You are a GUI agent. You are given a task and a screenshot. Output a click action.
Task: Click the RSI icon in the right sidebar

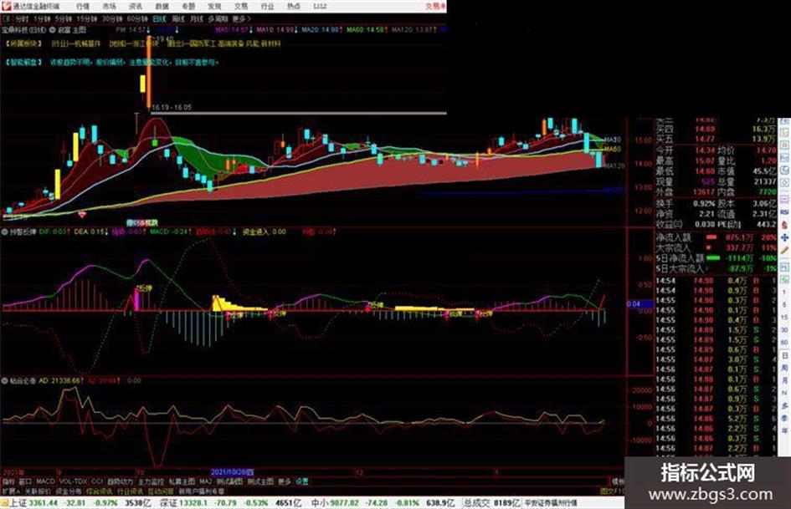(785, 211)
